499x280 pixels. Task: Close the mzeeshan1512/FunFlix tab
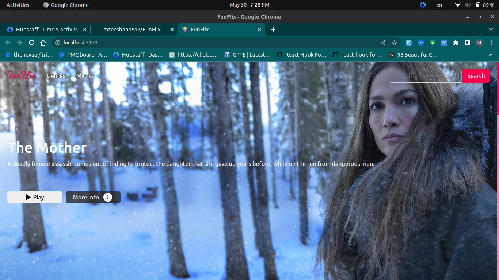172,30
